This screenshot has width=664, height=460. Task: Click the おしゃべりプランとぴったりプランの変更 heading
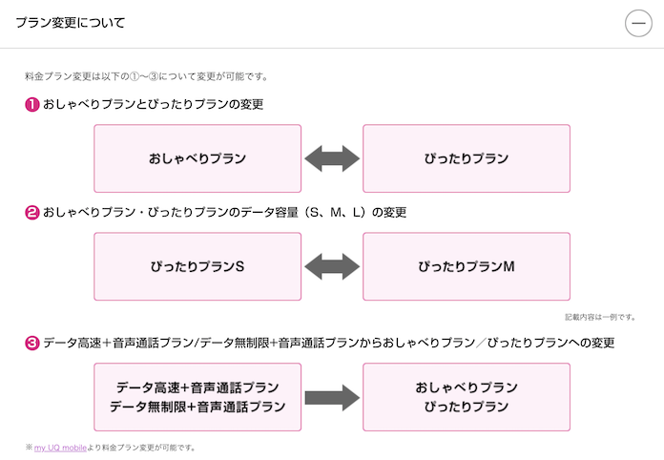point(153,103)
